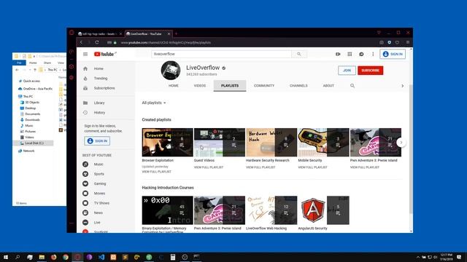Open Visual Studio Code from taskbar

pyautogui.click(x=101, y=257)
